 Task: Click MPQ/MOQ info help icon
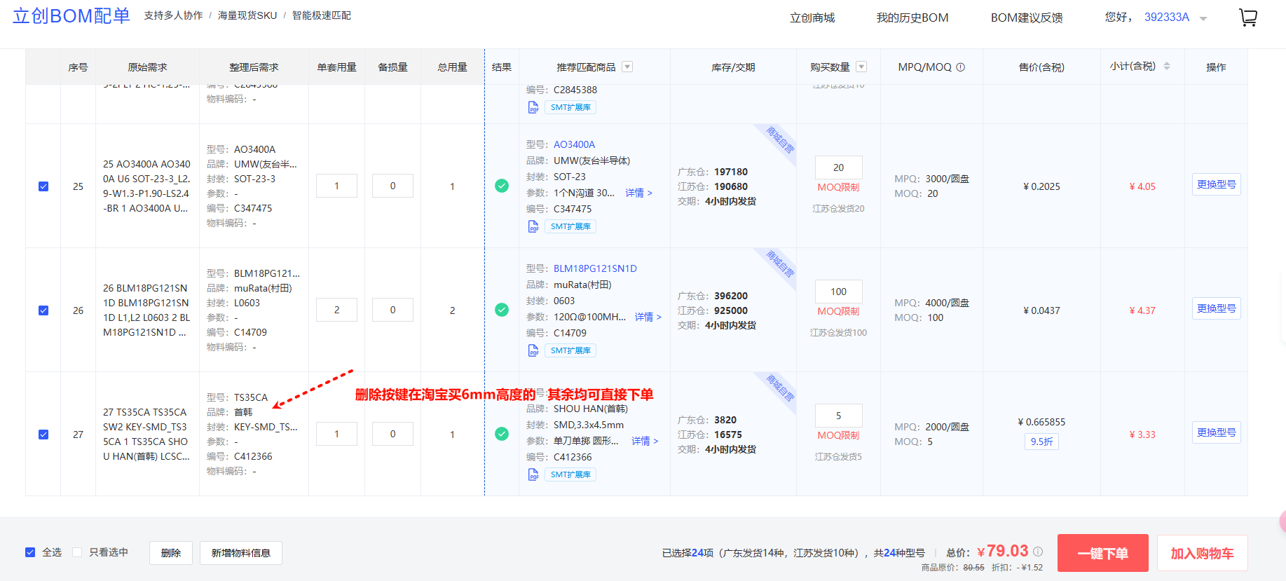961,67
